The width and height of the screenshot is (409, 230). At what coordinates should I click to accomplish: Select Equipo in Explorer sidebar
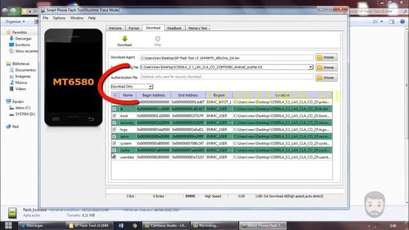[x=18, y=102]
